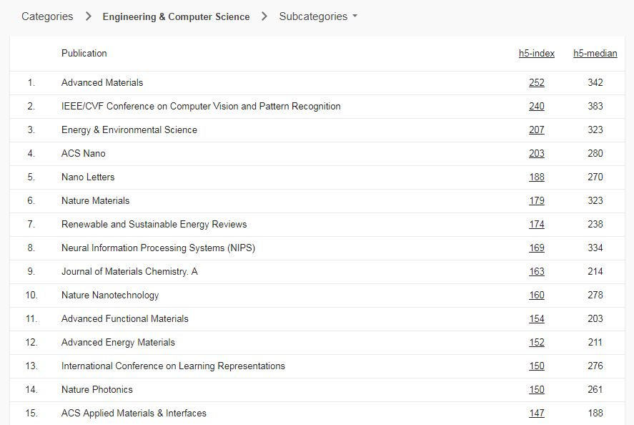
Task: Click h5-index 207 for Energy & Environmental Science
Action: [537, 130]
